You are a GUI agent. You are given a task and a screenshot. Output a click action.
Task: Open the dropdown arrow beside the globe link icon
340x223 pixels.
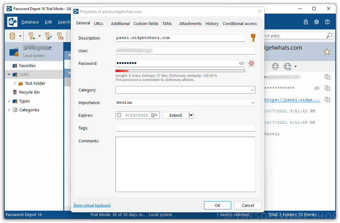(x=295, y=66)
